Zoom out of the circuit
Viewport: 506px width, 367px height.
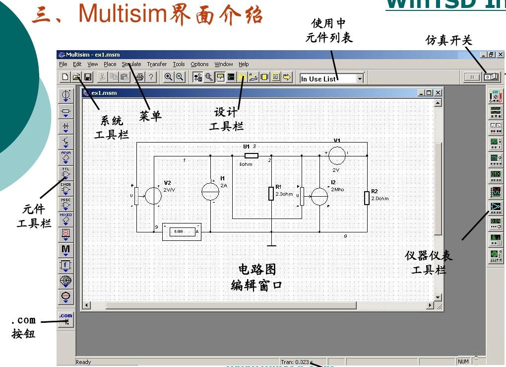[180, 77]
